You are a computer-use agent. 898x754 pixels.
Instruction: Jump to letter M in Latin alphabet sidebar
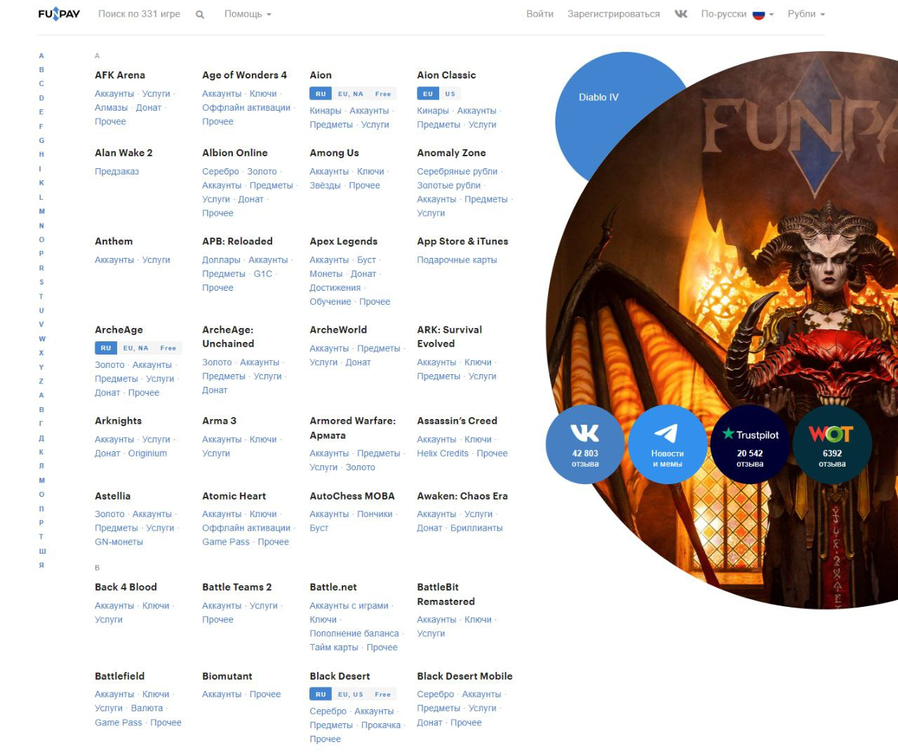[x=41, y=211]
